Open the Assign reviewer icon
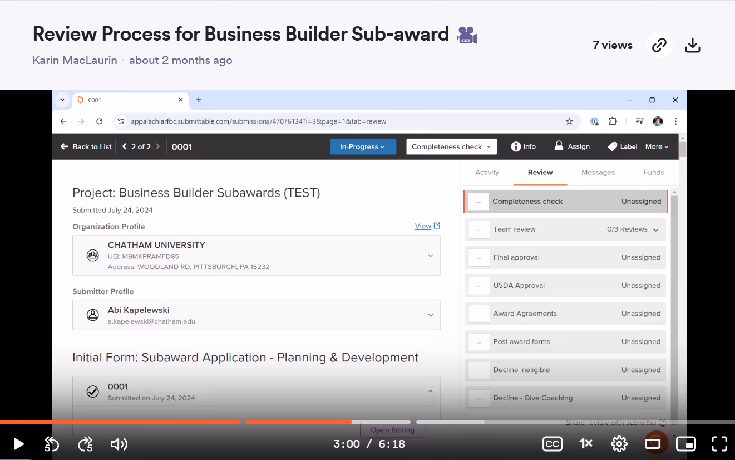Viewport: 735px width, 460px height. point(559,146)
